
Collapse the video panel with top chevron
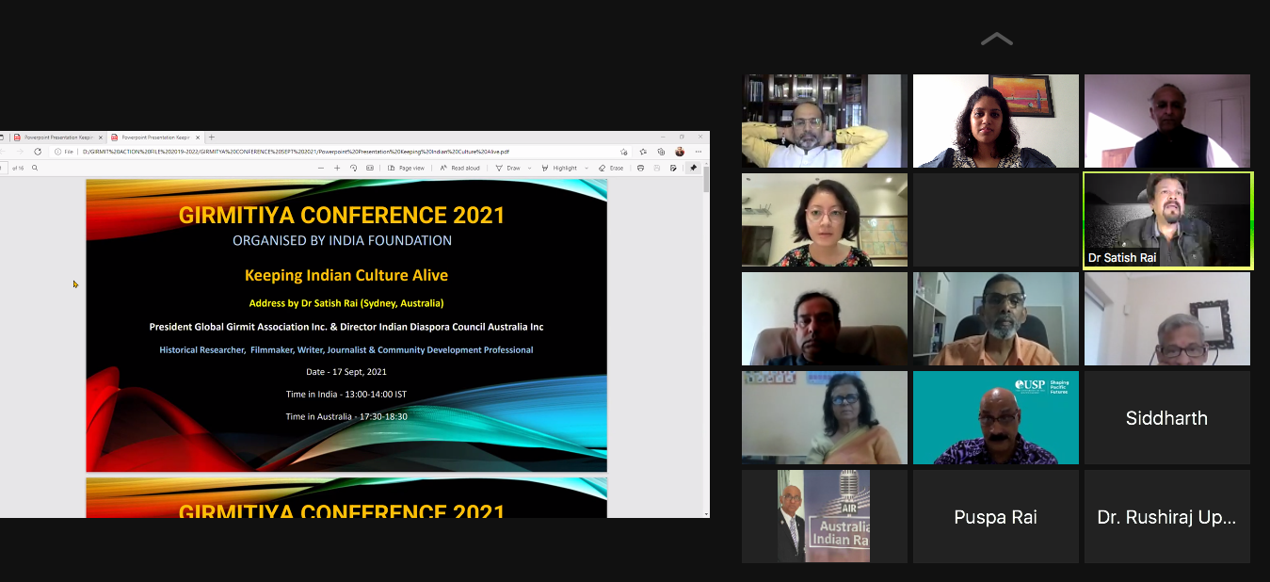(x=996, y=40)
